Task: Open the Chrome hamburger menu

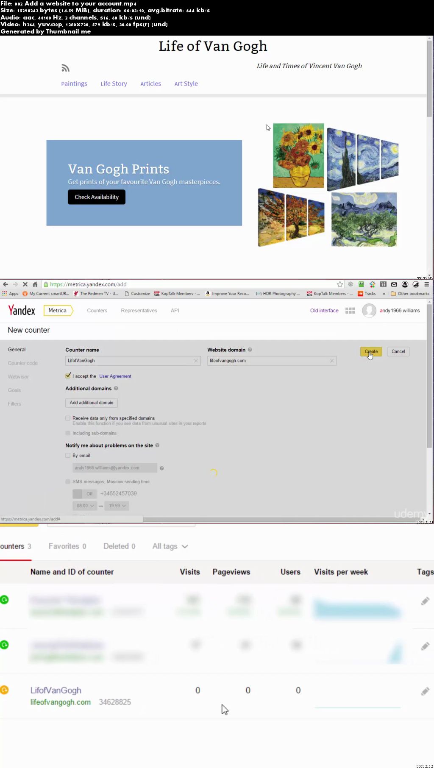Action: point(427,284)
